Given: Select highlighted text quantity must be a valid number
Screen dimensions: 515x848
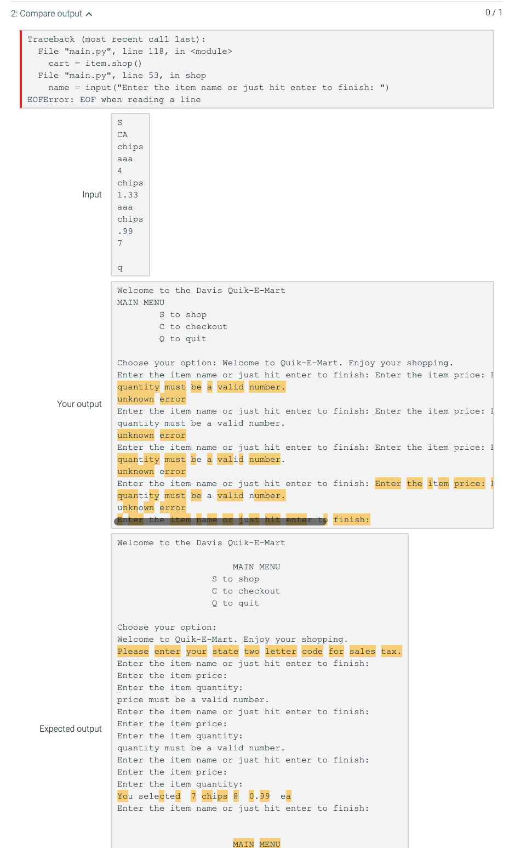Looking at the screenshot, I should tap(201, 387).
